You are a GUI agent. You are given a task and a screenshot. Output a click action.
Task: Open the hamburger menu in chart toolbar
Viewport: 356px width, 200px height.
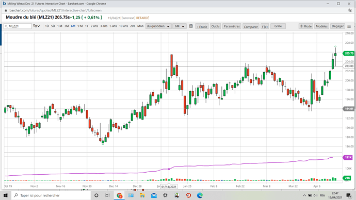pyautogui.click(x=349, y=26)
